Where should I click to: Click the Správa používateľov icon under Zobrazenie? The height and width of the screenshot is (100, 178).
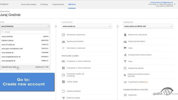(125, 41)
